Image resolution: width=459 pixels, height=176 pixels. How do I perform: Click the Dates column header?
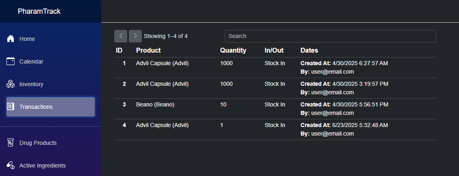point(309,51)
